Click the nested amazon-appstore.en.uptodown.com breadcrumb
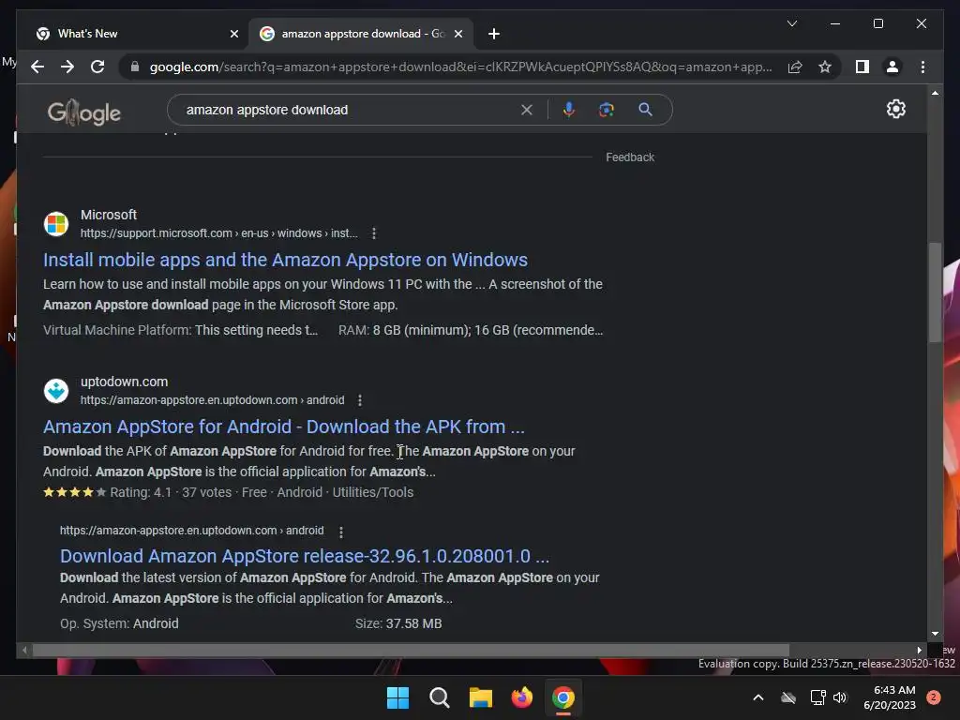This screenshot has height=720, width=960. click(191, 531)
